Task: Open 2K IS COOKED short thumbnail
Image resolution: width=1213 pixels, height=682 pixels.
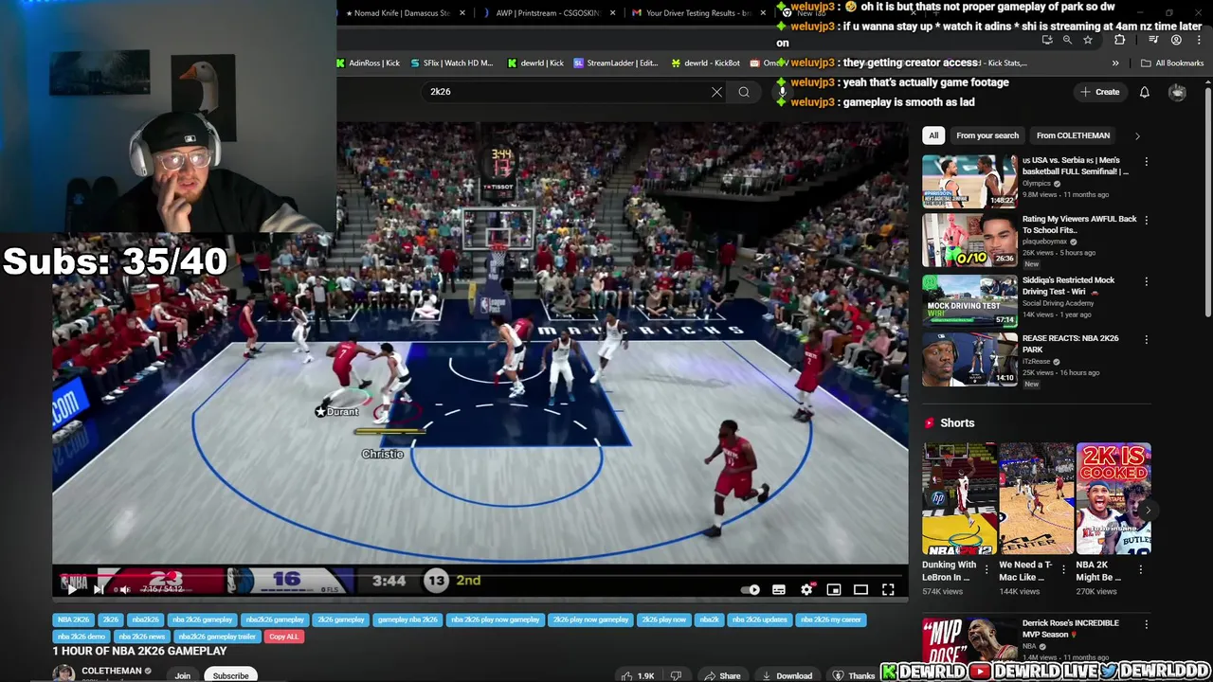Action: pos(1113,498)
